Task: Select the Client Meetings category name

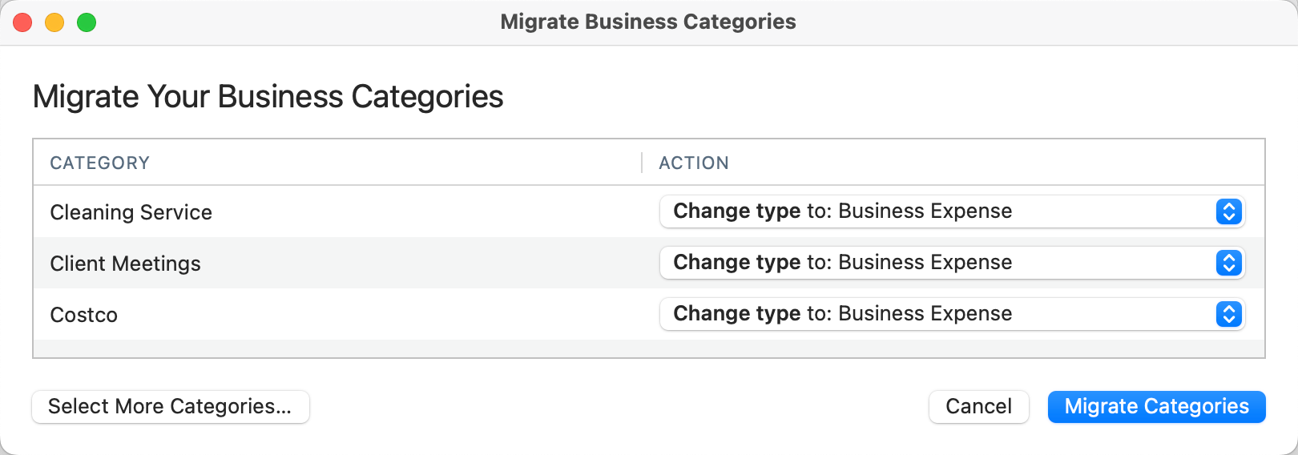Action: (x=126, y=264)
